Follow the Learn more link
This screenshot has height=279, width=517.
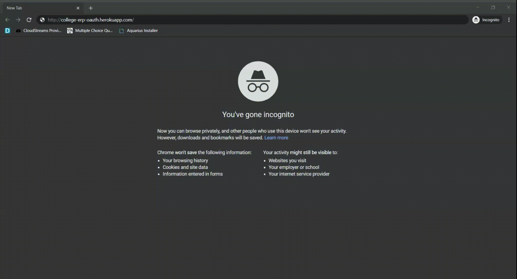[x=276, y=138]
